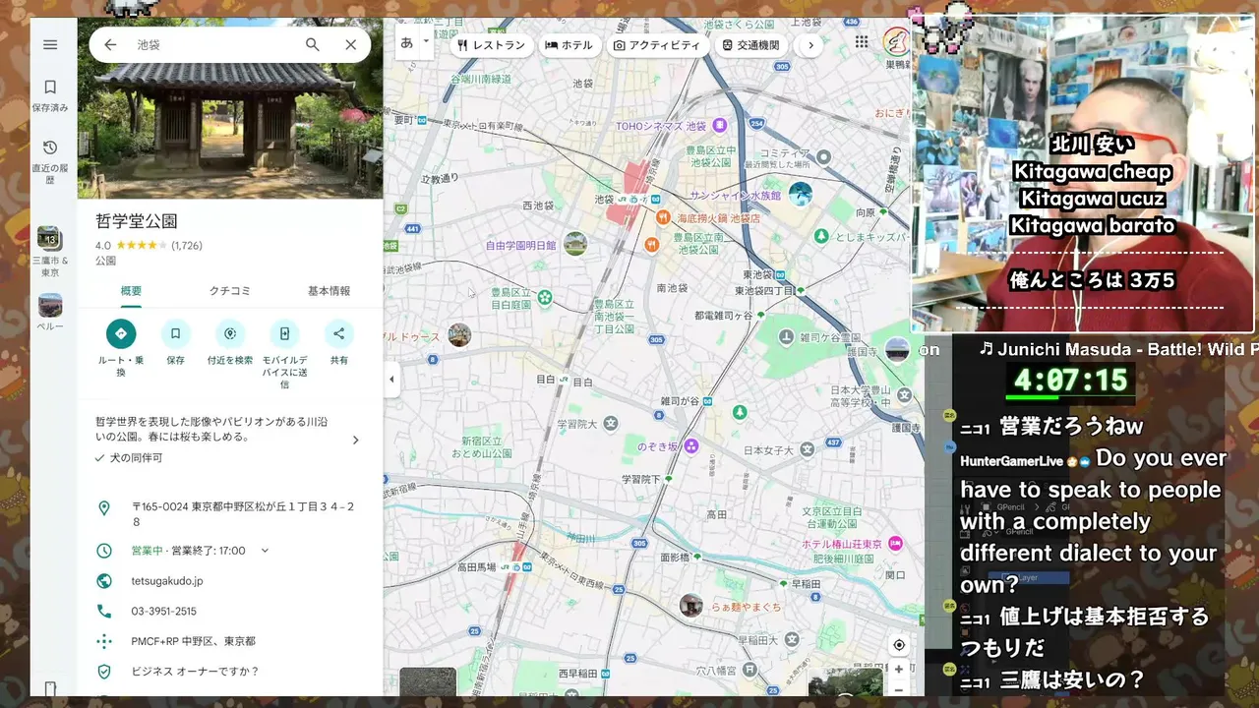The width and height of the screenshot is (1259, 708).
Task: Expand the park description chevron
Action: [355, 440]
